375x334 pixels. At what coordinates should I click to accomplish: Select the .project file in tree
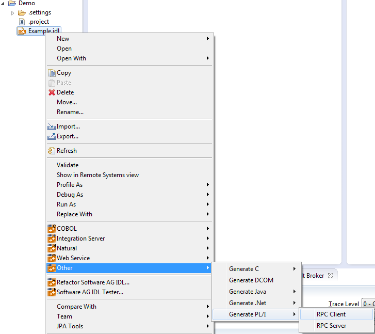pyautogui.click(x=39, y=22)
